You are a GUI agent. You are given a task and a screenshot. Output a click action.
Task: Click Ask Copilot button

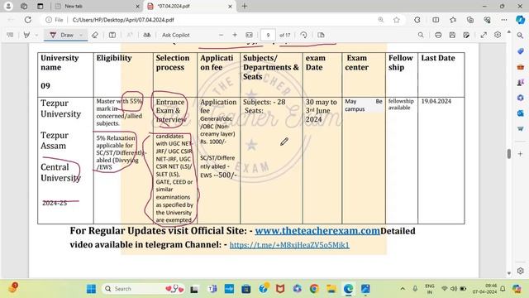tap(176, 35)
